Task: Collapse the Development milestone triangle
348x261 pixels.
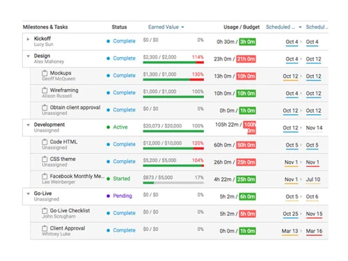Action: pyautogui.click(x=28, y=125)
